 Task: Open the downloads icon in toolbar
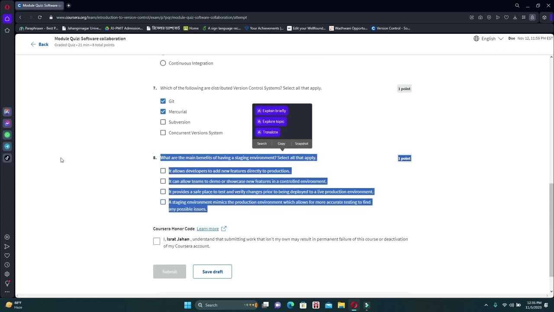pyautogui.click(x=515, y=17)
